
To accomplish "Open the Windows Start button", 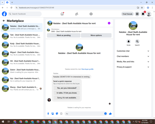I will click(3, 122).
